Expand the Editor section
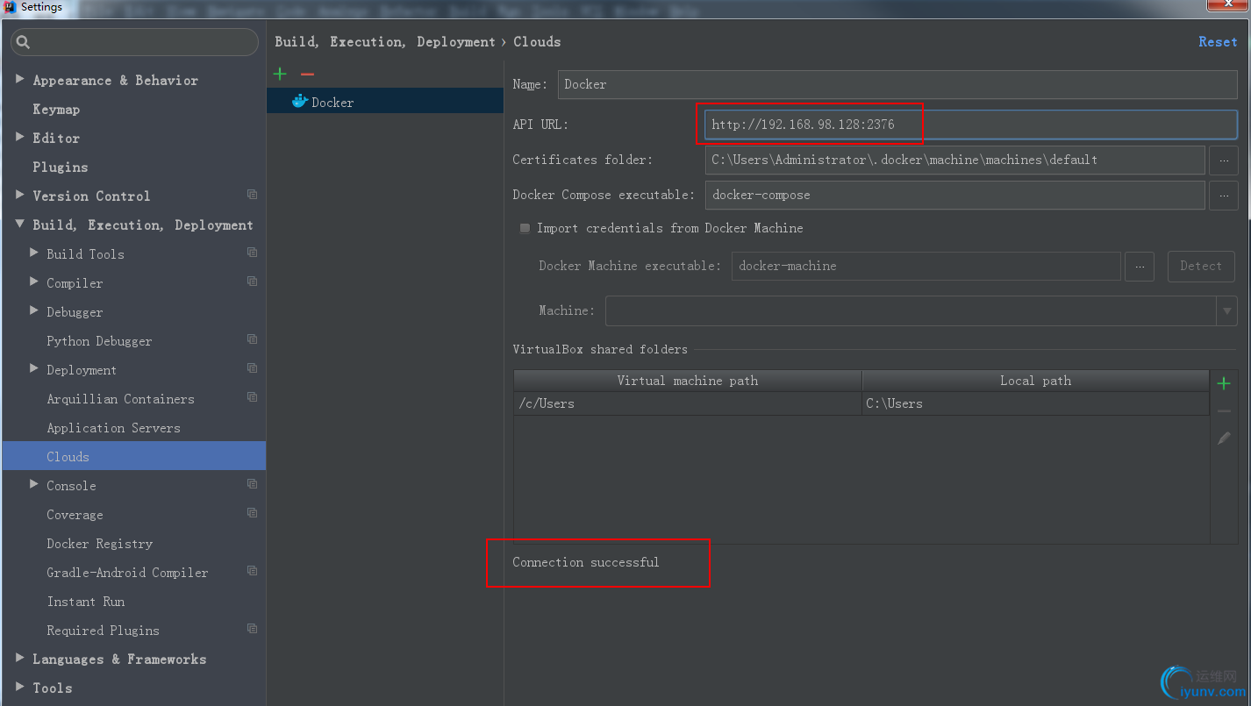Viewport: 1251px width, 706px height. tap(19, 138)
